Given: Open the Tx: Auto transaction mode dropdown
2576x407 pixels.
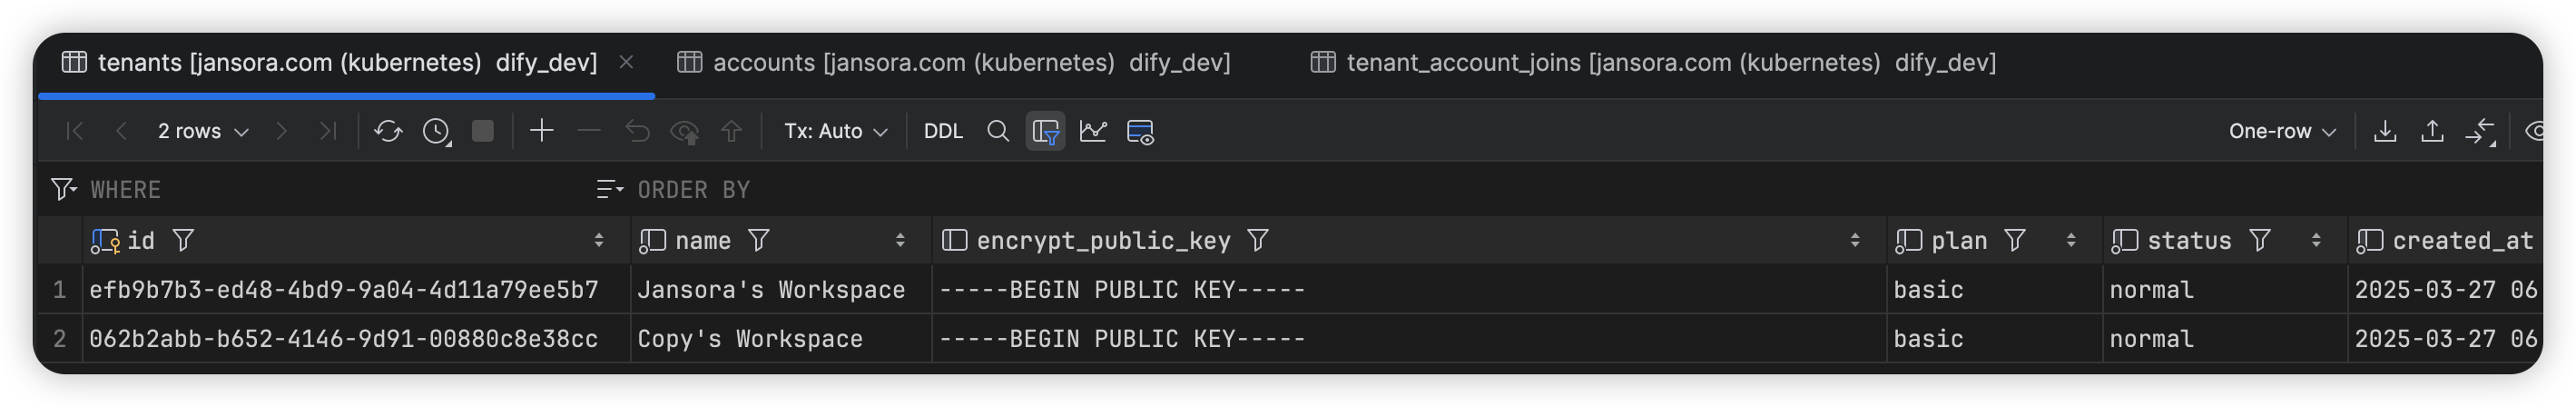Looking at the screenshot, I should (835, 131).
